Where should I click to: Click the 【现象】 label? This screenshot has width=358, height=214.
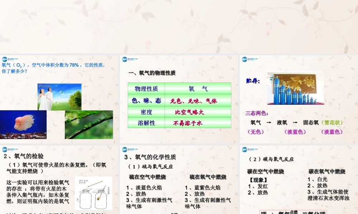(x=258, y=180)
